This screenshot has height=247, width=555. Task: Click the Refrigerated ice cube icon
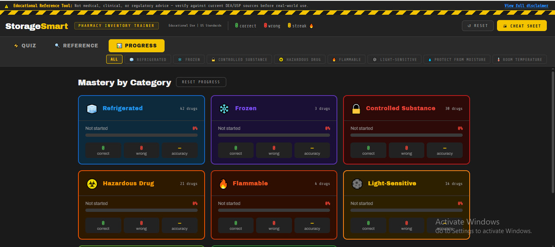pyautogui.click(x=91, y=109)
